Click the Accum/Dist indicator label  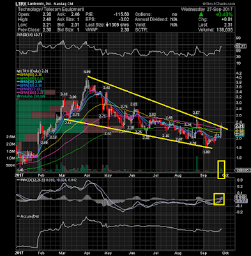(x=29, y=216)
